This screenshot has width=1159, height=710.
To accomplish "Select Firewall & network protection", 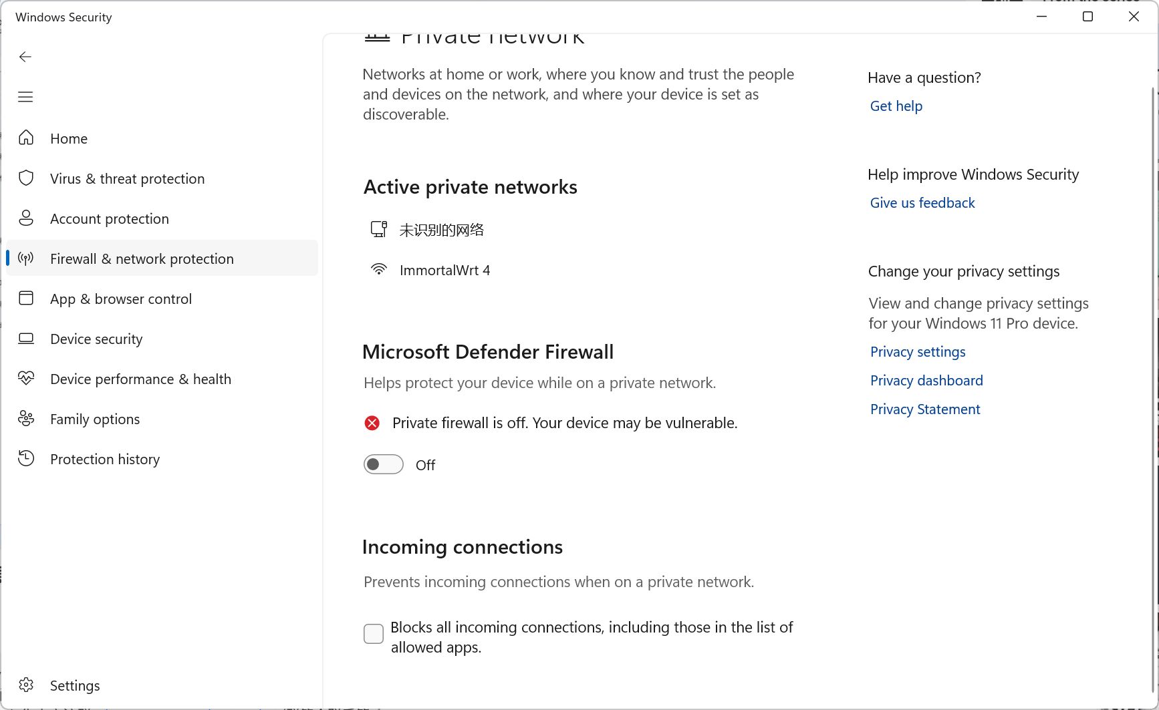I will pos(162,258).
